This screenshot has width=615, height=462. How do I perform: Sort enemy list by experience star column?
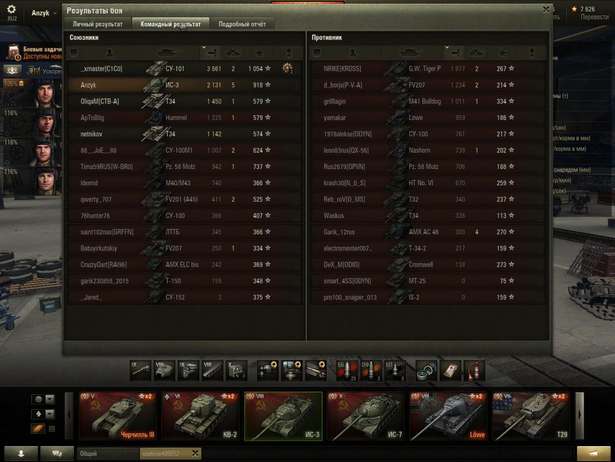tap(502, 52)
